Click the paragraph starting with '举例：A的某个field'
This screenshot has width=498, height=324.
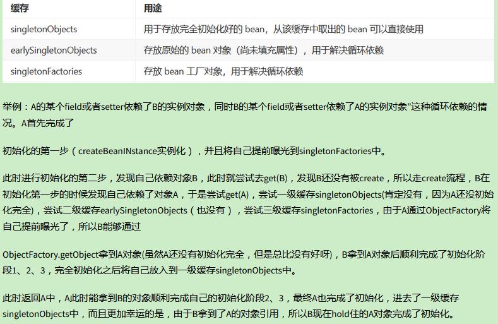(x=244, y=114)
